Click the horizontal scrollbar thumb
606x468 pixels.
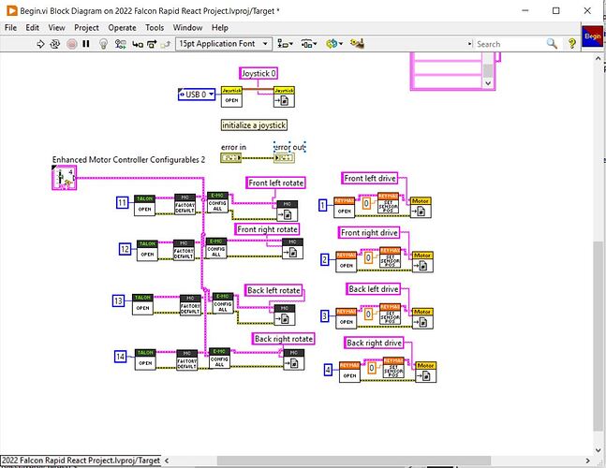click(354, 461)
